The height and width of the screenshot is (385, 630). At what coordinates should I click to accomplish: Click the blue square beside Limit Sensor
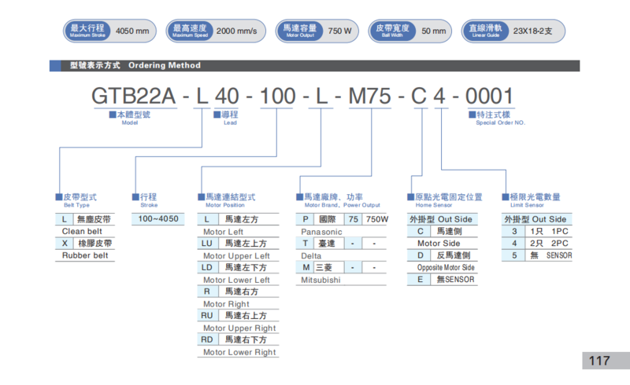coord(505,196)
